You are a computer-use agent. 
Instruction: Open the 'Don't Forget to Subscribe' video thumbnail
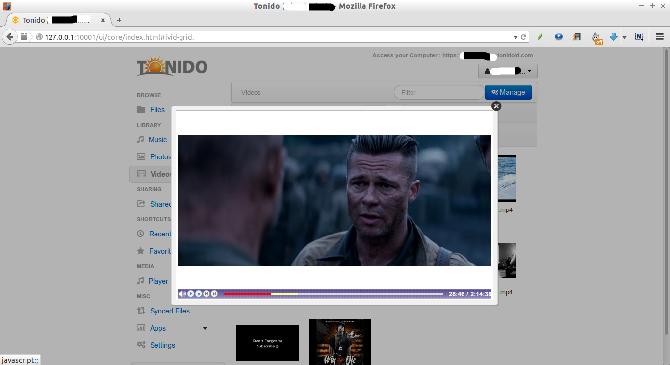coord(267,343)
